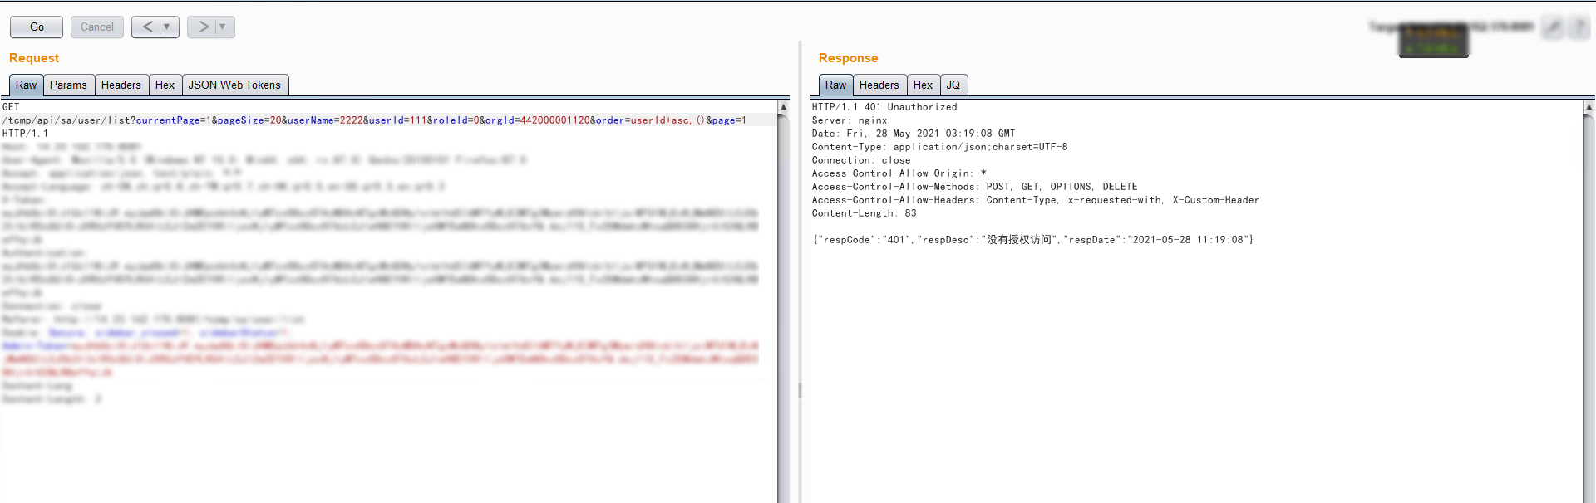
Task: Click in the request URL line text
Action: [x=374, y=120]
